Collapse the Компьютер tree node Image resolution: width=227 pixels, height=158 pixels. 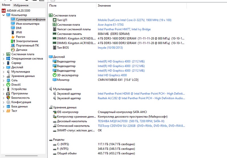3,15
